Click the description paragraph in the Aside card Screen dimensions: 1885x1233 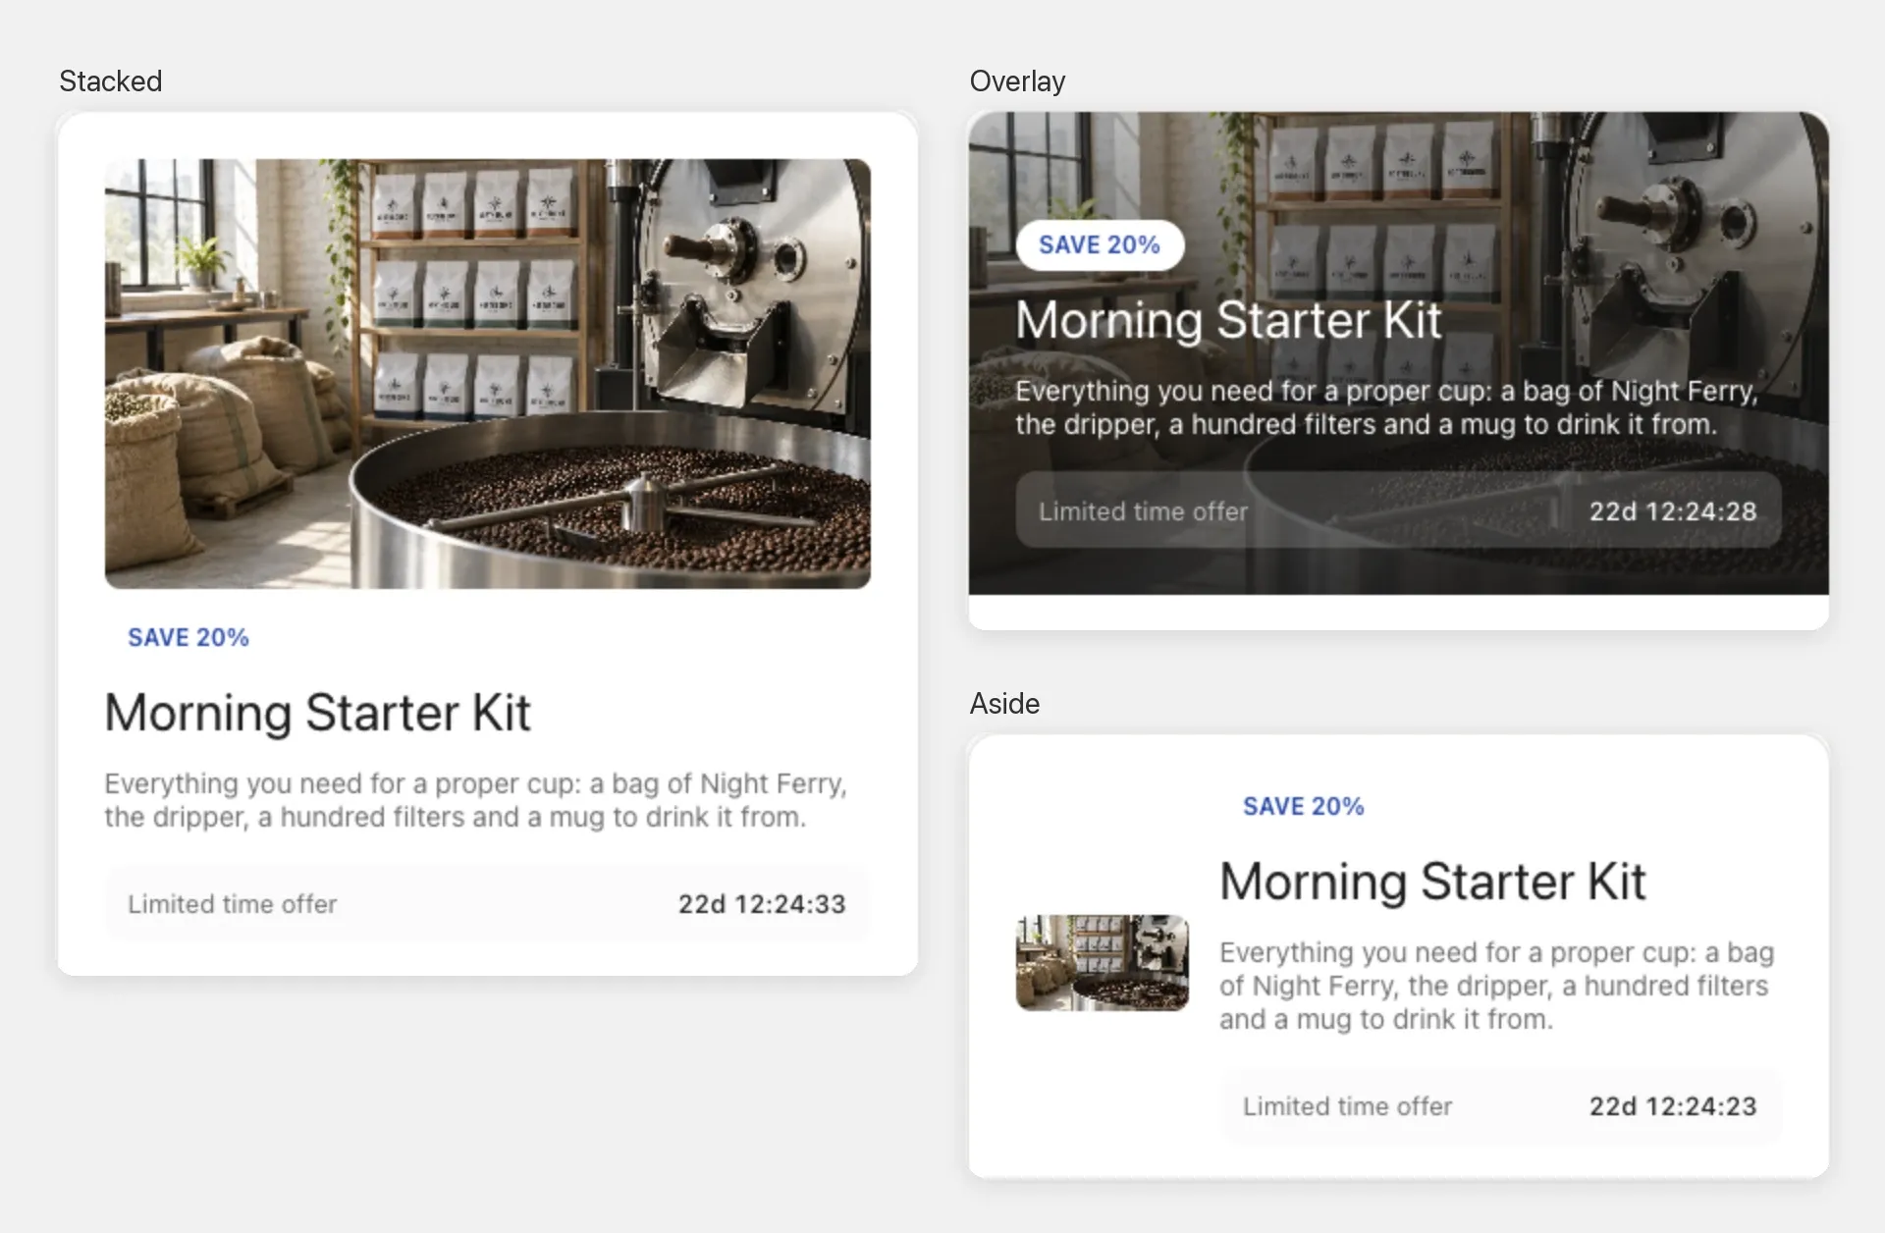[x=1497, y=986]
